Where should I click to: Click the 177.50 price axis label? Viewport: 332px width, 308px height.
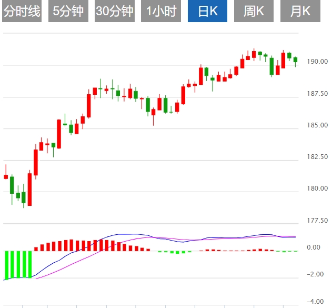[x=318, y=221]
